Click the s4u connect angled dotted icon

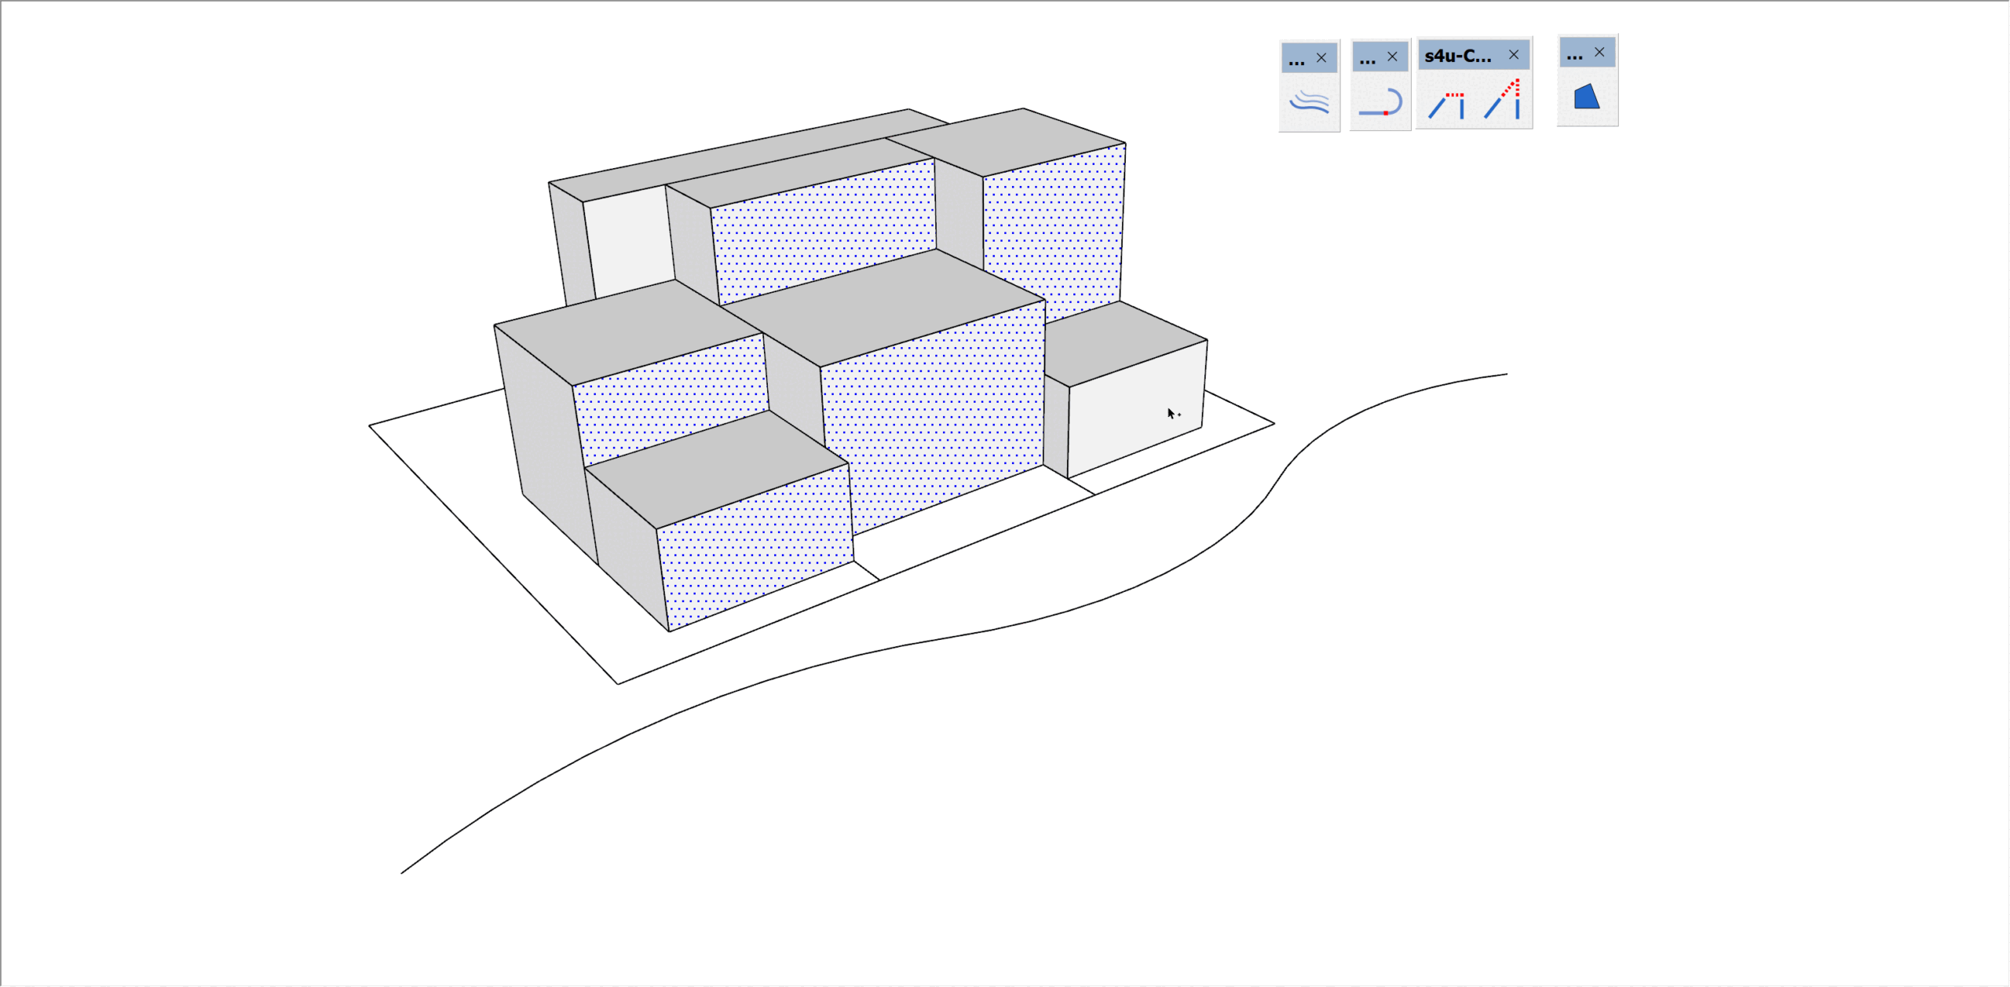[x=1502, y=100]
